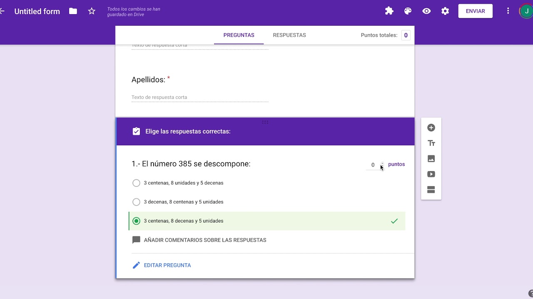Open the color palette customization
The width and height of the screenshot is (533, 299).
(408, 11)
